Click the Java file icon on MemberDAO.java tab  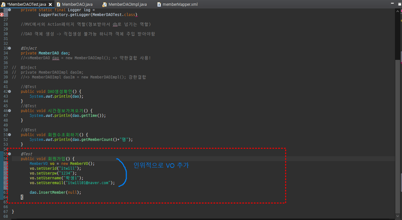(58, 4)
